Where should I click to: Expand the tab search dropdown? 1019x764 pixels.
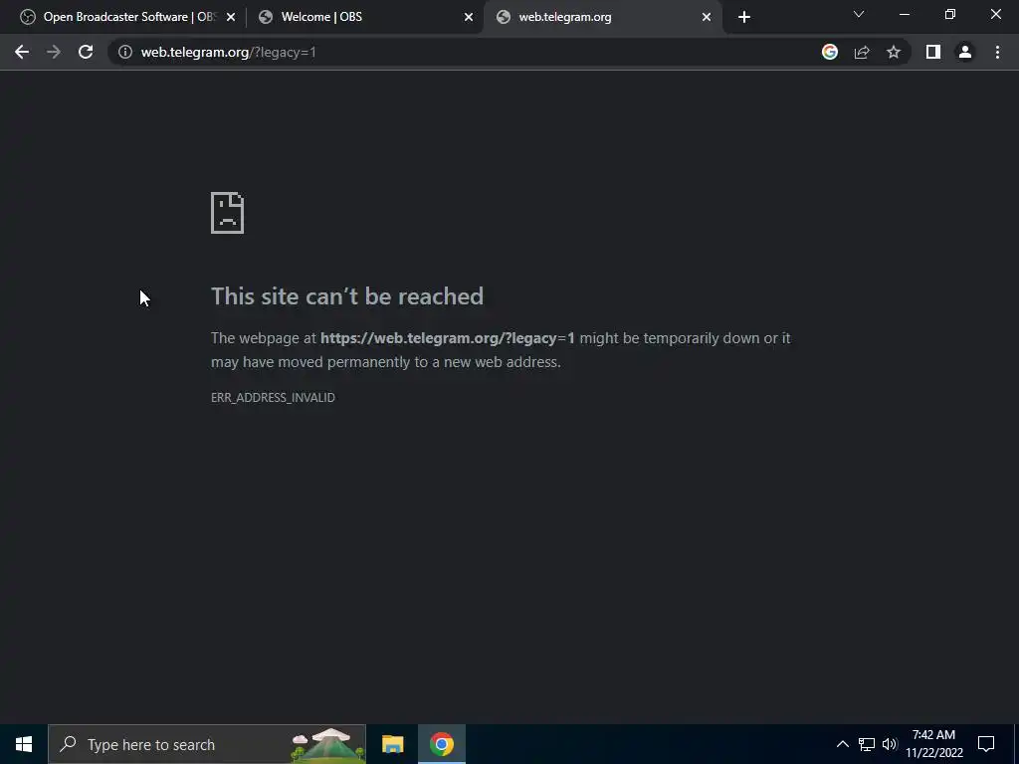(x=859, y=14)
